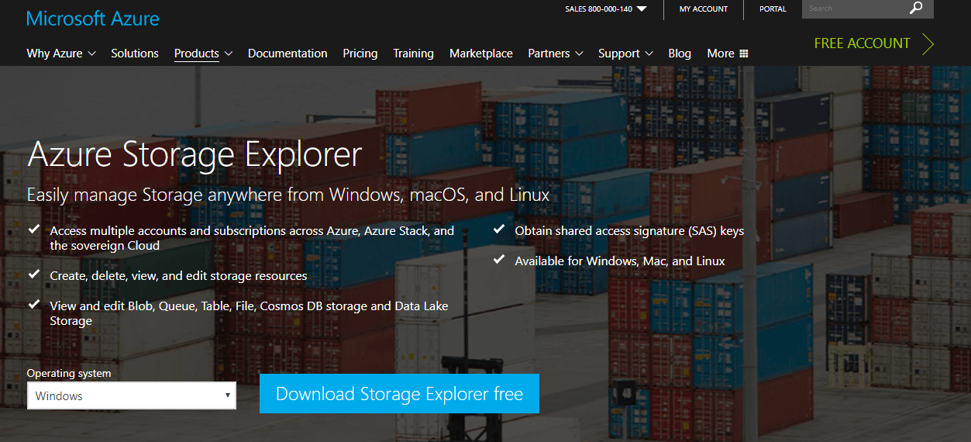Open the Sales phone number dropdown arrow
This screenshot has height=442, width=971.
point(642,9)
